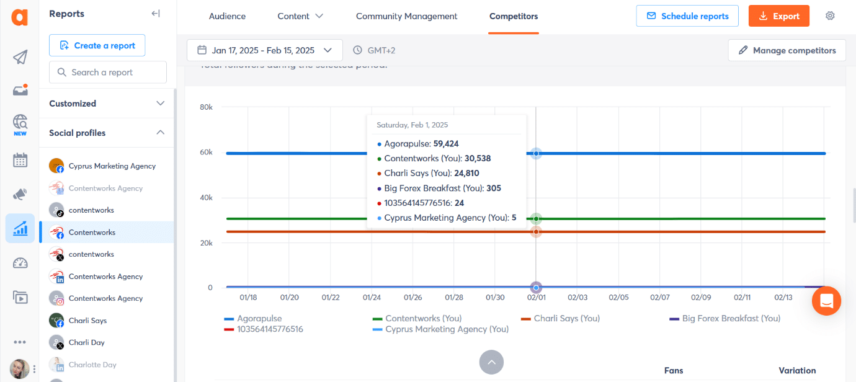
Task: Click the page vertical scrollbar
Action: 854,205
